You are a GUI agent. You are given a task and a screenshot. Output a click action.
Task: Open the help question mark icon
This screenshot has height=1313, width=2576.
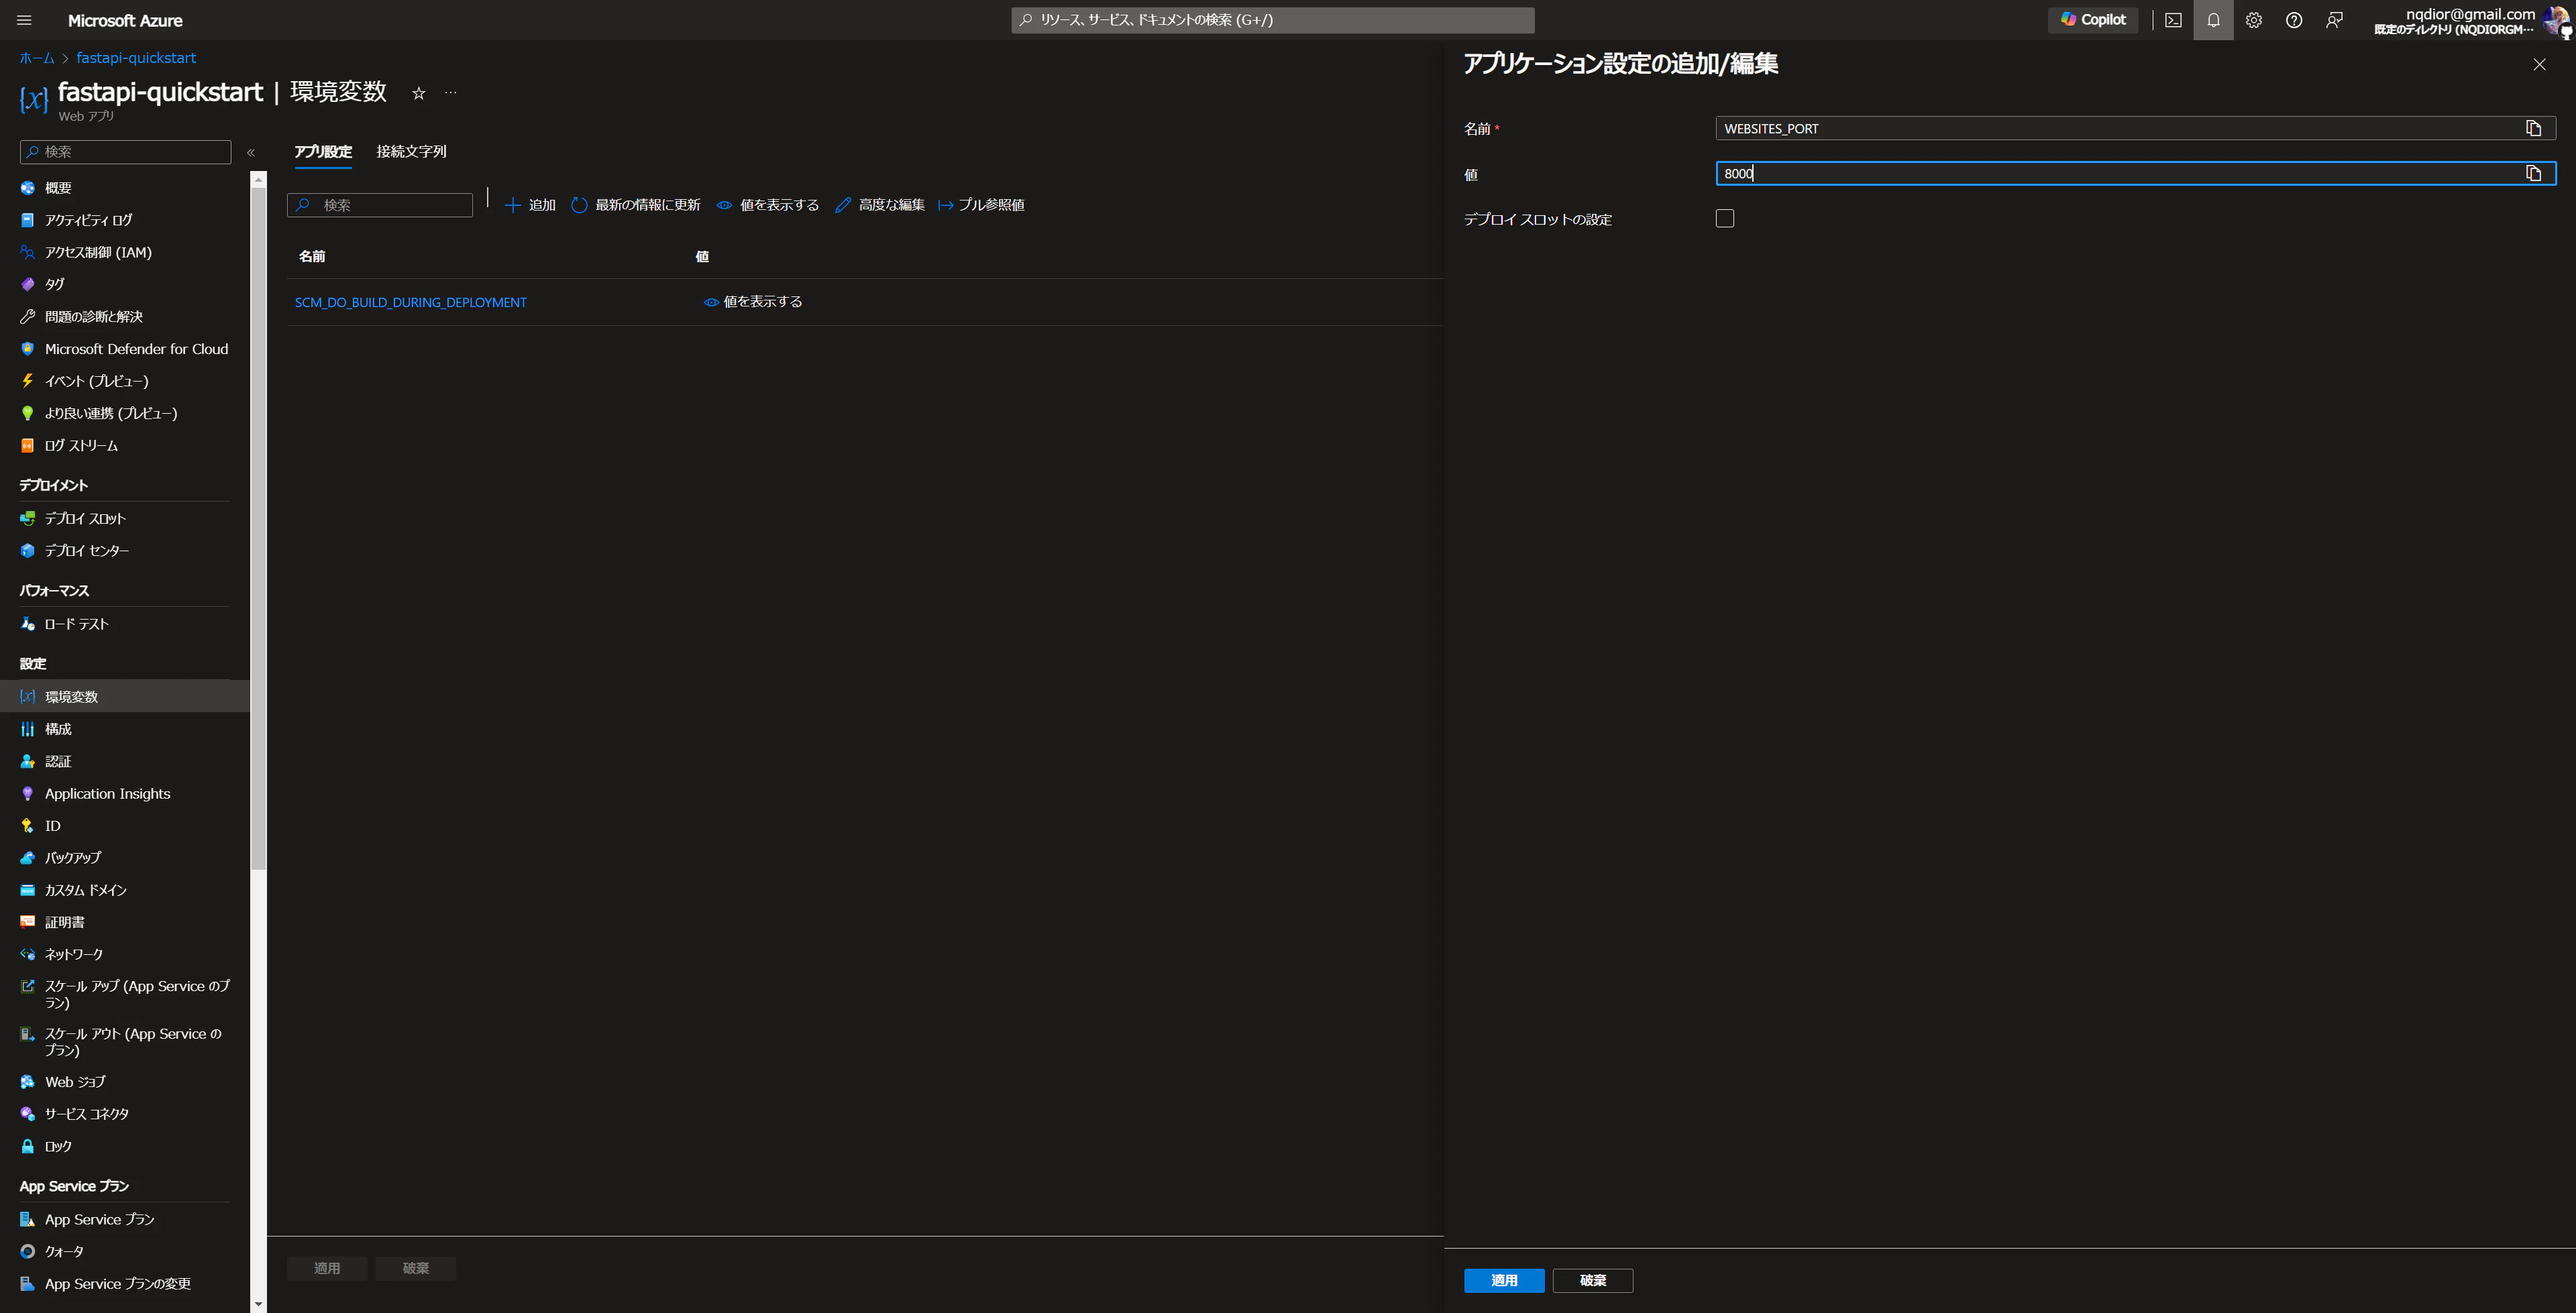(2293, 20)
